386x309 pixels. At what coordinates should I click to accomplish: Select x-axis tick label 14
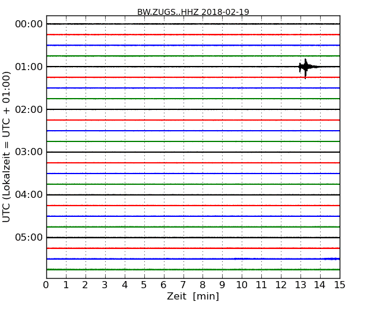click(x=319, y=285)
